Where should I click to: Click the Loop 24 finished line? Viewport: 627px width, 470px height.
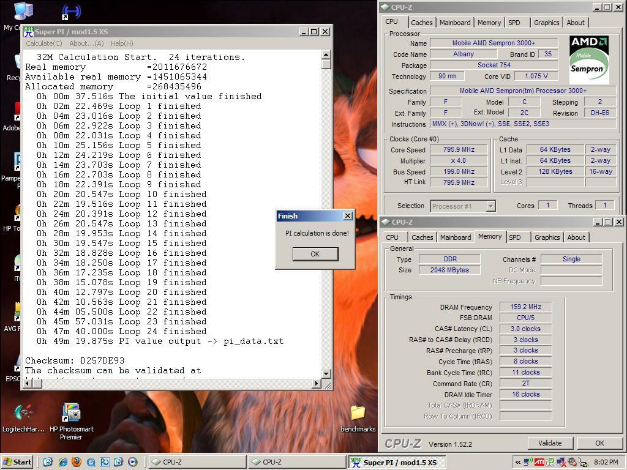[x=122, y=331]
